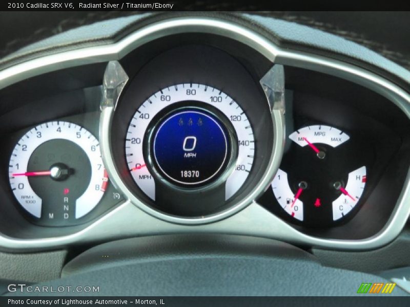Click the 2010 Cadillac SRX V6 caption
The height and width of the screenshot is (307, 410).
[x=40, y=5]
